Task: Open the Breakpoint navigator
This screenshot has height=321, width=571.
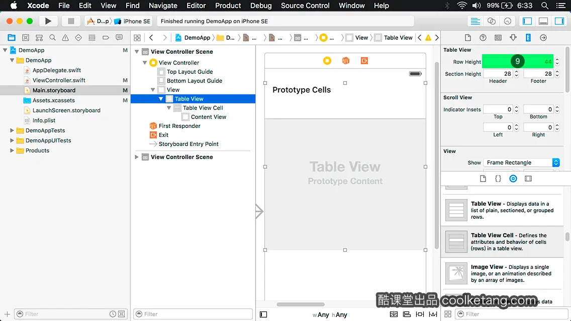Action: tap(106, 38)
